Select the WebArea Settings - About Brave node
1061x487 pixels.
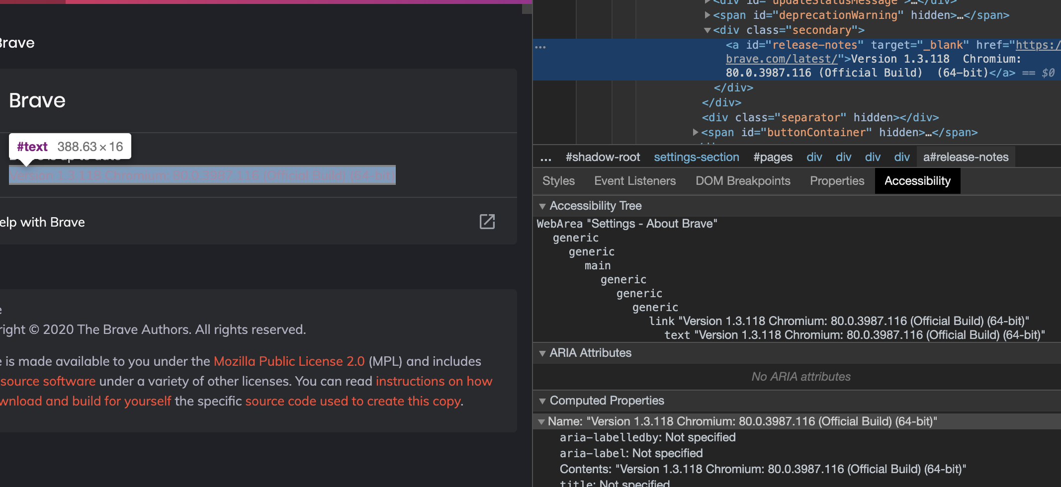coord(627,224)
